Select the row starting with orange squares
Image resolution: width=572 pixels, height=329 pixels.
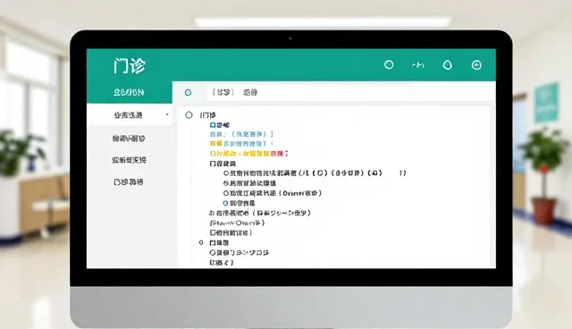pos(241,144)
